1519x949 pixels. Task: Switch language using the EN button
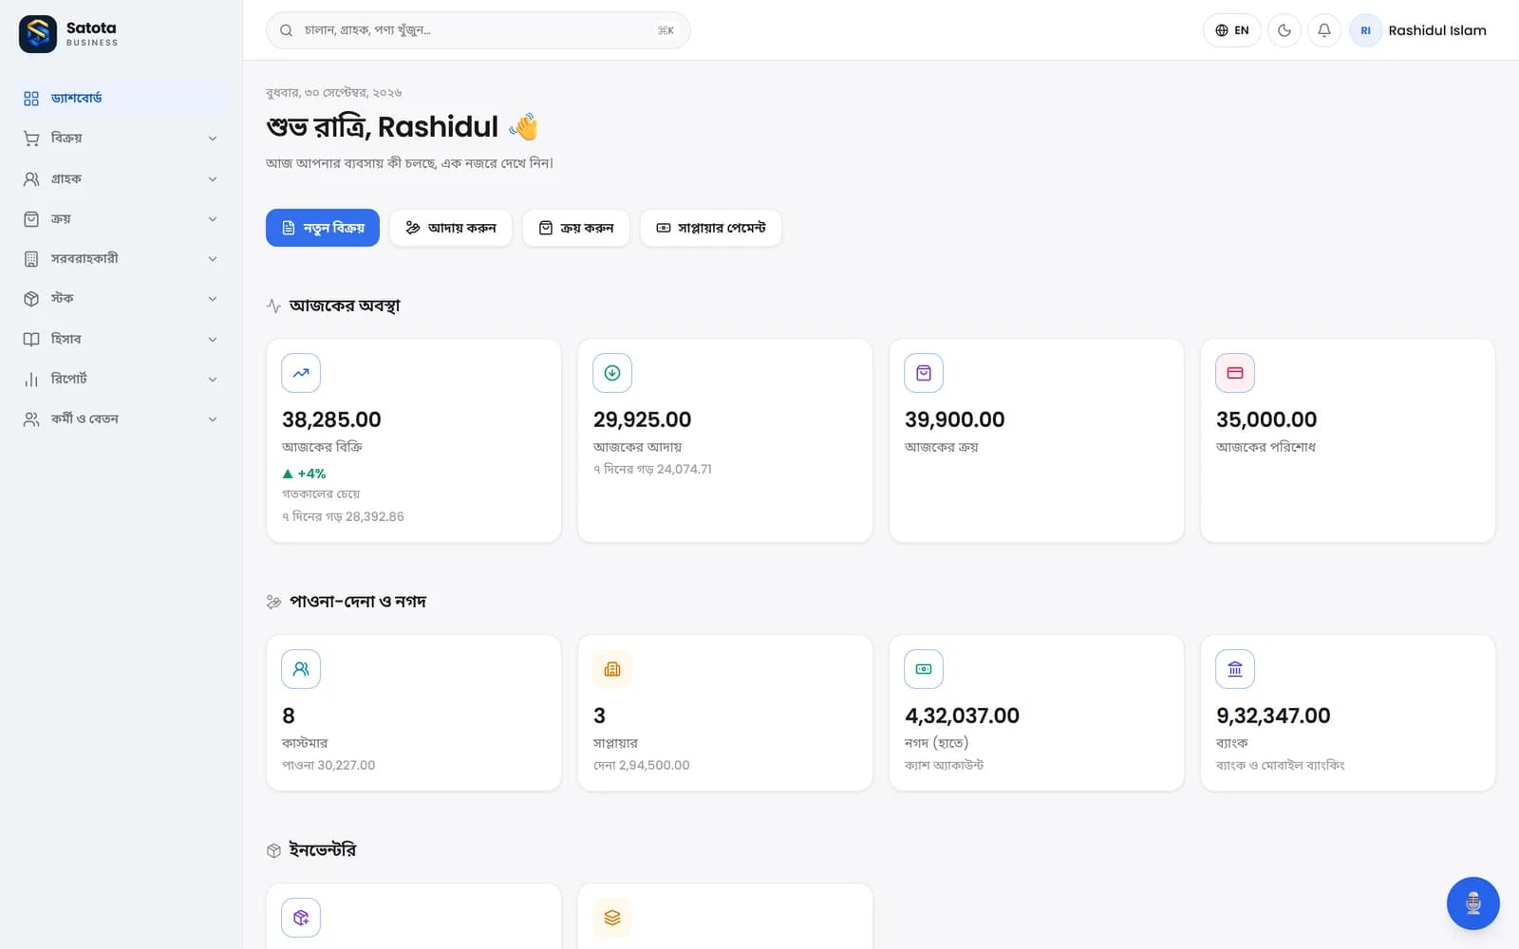tap(1232, 30)
